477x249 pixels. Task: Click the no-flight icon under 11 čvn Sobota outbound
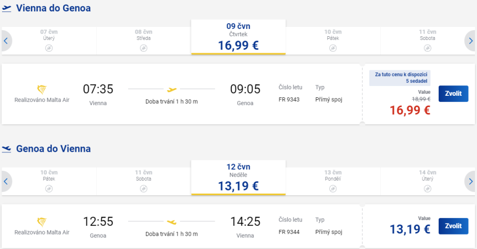tap(427, 48)
